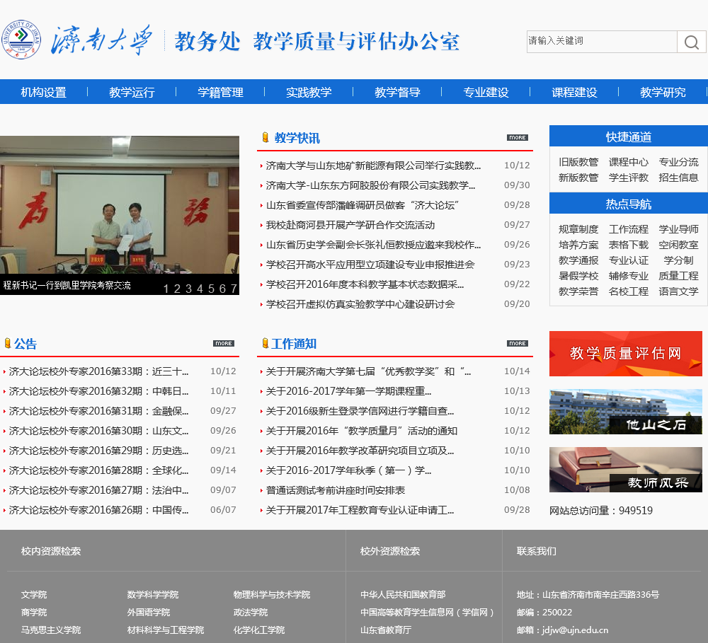Open 教学通报 in 热点导航

(578, 260)
